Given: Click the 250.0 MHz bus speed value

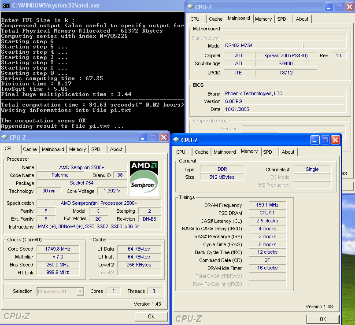Looking at the screenshot, I should click(58, 265).
